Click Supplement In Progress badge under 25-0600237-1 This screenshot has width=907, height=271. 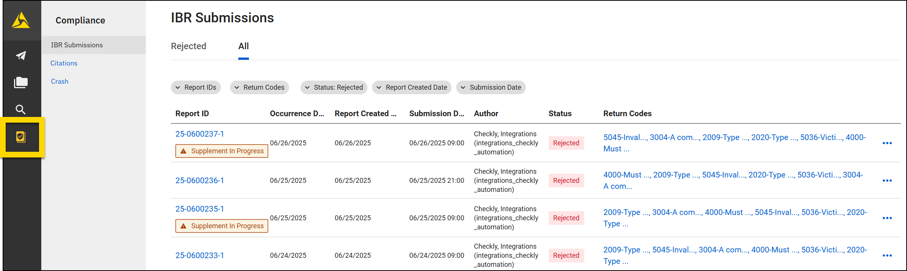[x=222, y=151]
